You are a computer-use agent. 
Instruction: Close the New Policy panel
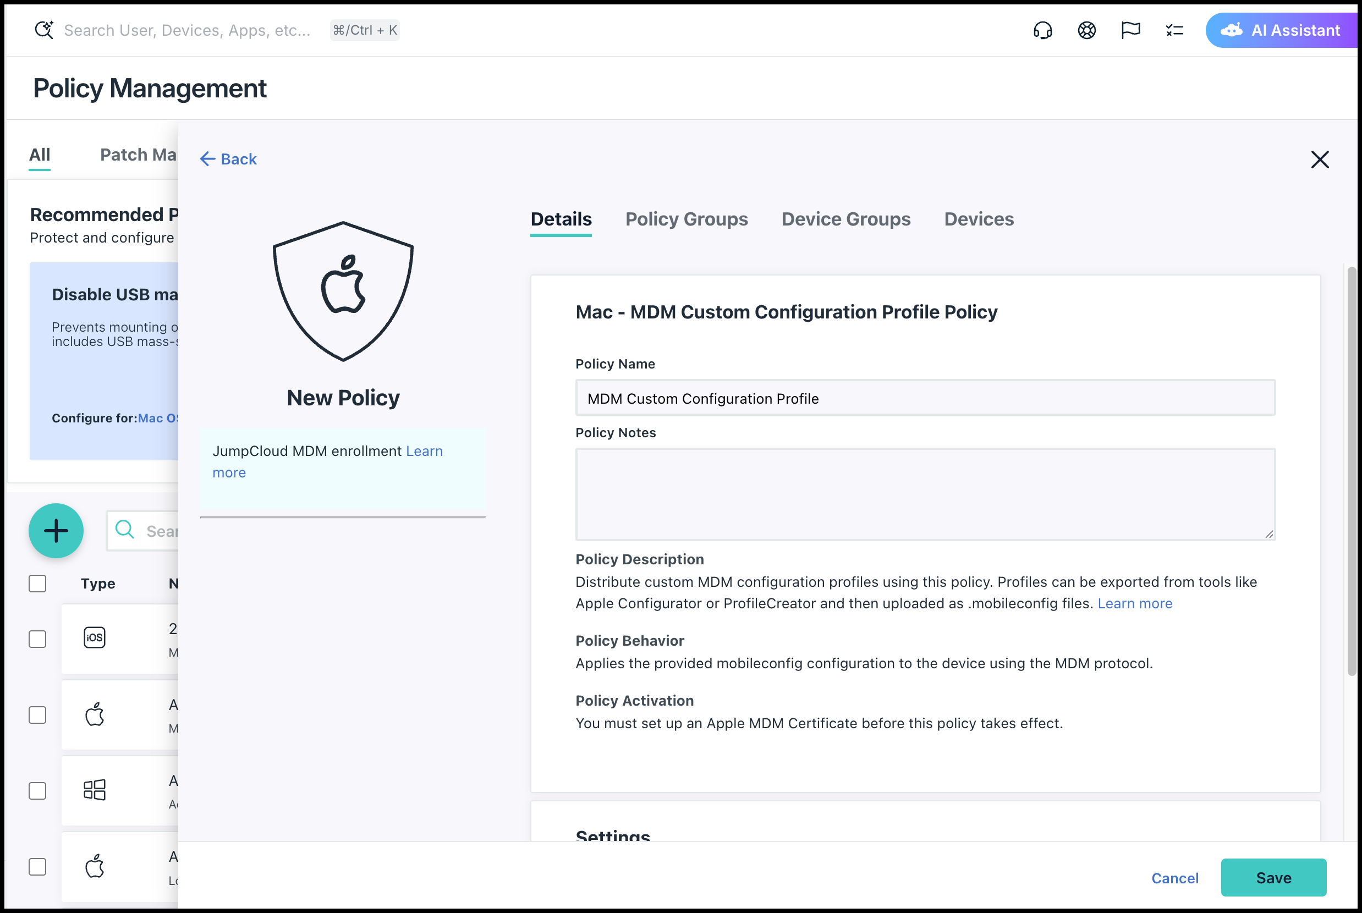(x=1319, y=159)
